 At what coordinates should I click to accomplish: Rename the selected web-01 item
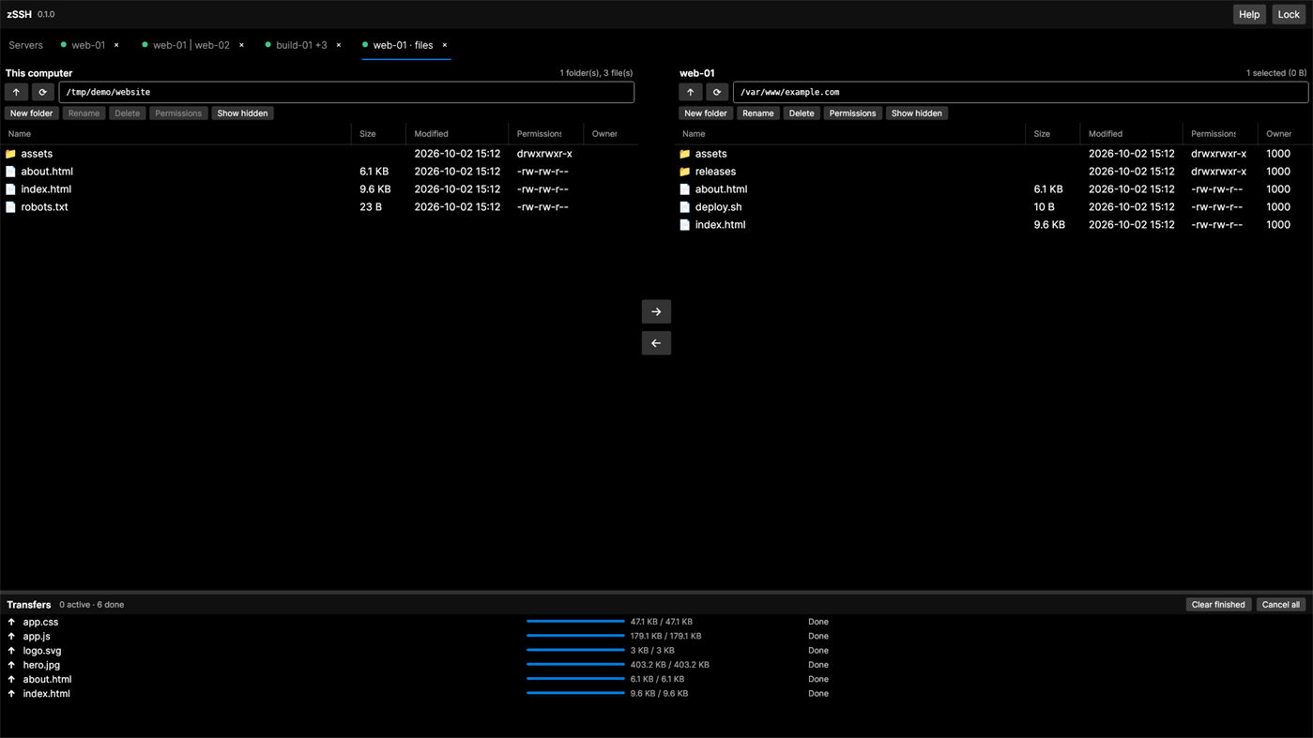coord(757,113)
